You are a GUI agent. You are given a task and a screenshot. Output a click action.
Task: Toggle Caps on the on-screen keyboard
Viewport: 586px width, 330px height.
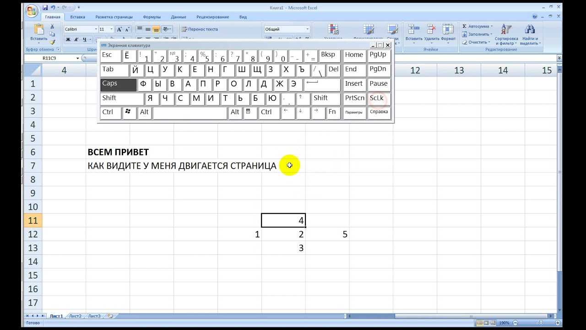(118, 85)
